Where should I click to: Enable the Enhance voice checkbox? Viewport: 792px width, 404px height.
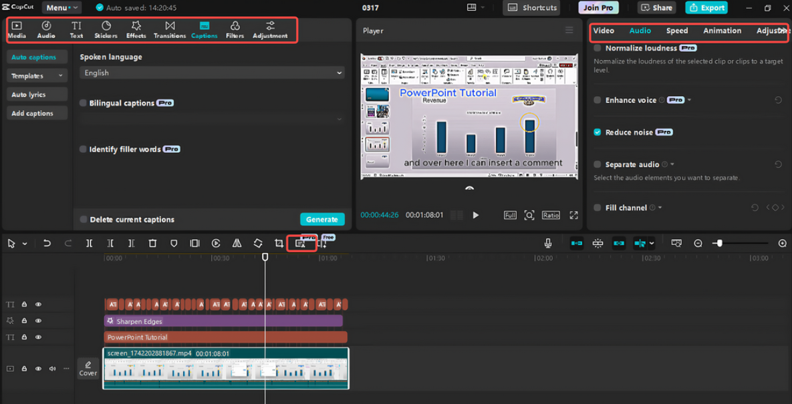[x=598, y=100]
